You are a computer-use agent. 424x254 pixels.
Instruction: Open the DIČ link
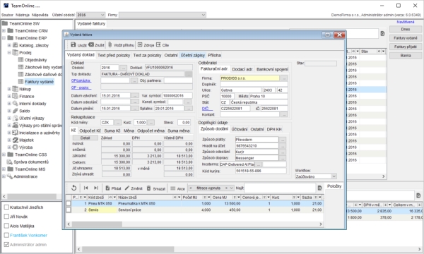click(207, 109)
